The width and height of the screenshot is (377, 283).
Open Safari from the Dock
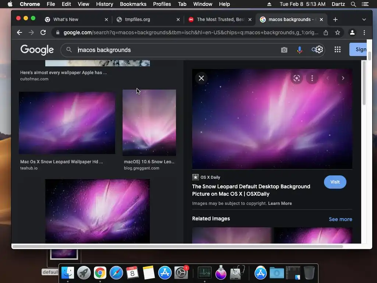pos(116,273)
